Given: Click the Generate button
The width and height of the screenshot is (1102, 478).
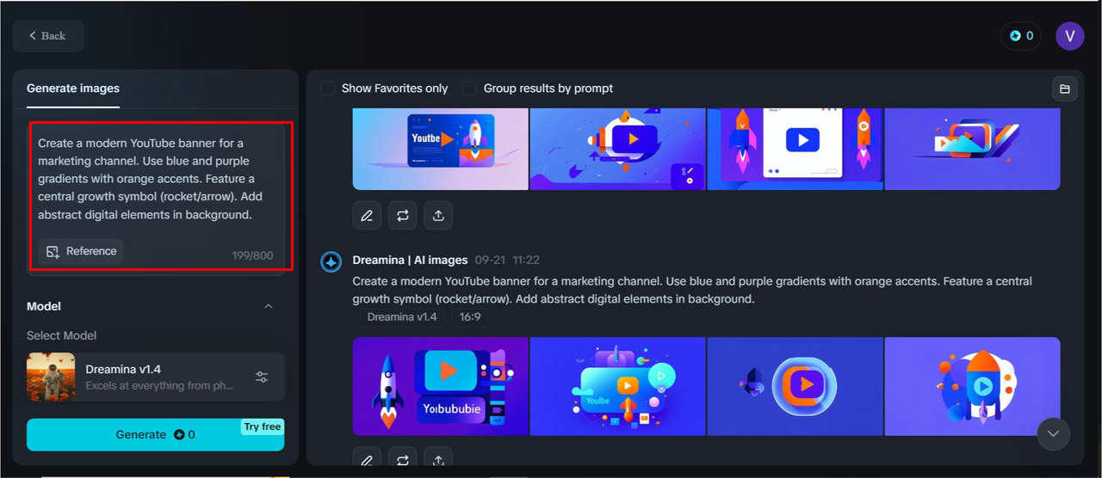Looking at the screenshot, I should click(155, 434).
